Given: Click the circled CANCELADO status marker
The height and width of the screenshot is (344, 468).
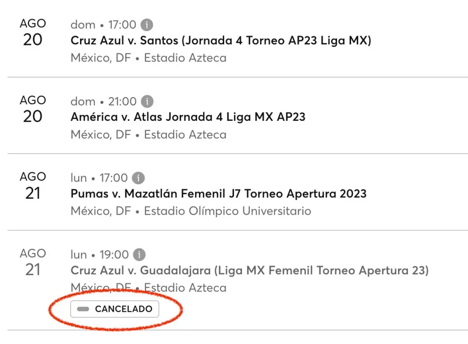Looking at the screenshot, I should click(114, 309).
